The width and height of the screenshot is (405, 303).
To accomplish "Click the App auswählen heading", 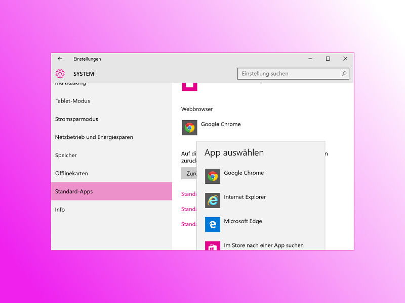I will (x=234, y=153).
